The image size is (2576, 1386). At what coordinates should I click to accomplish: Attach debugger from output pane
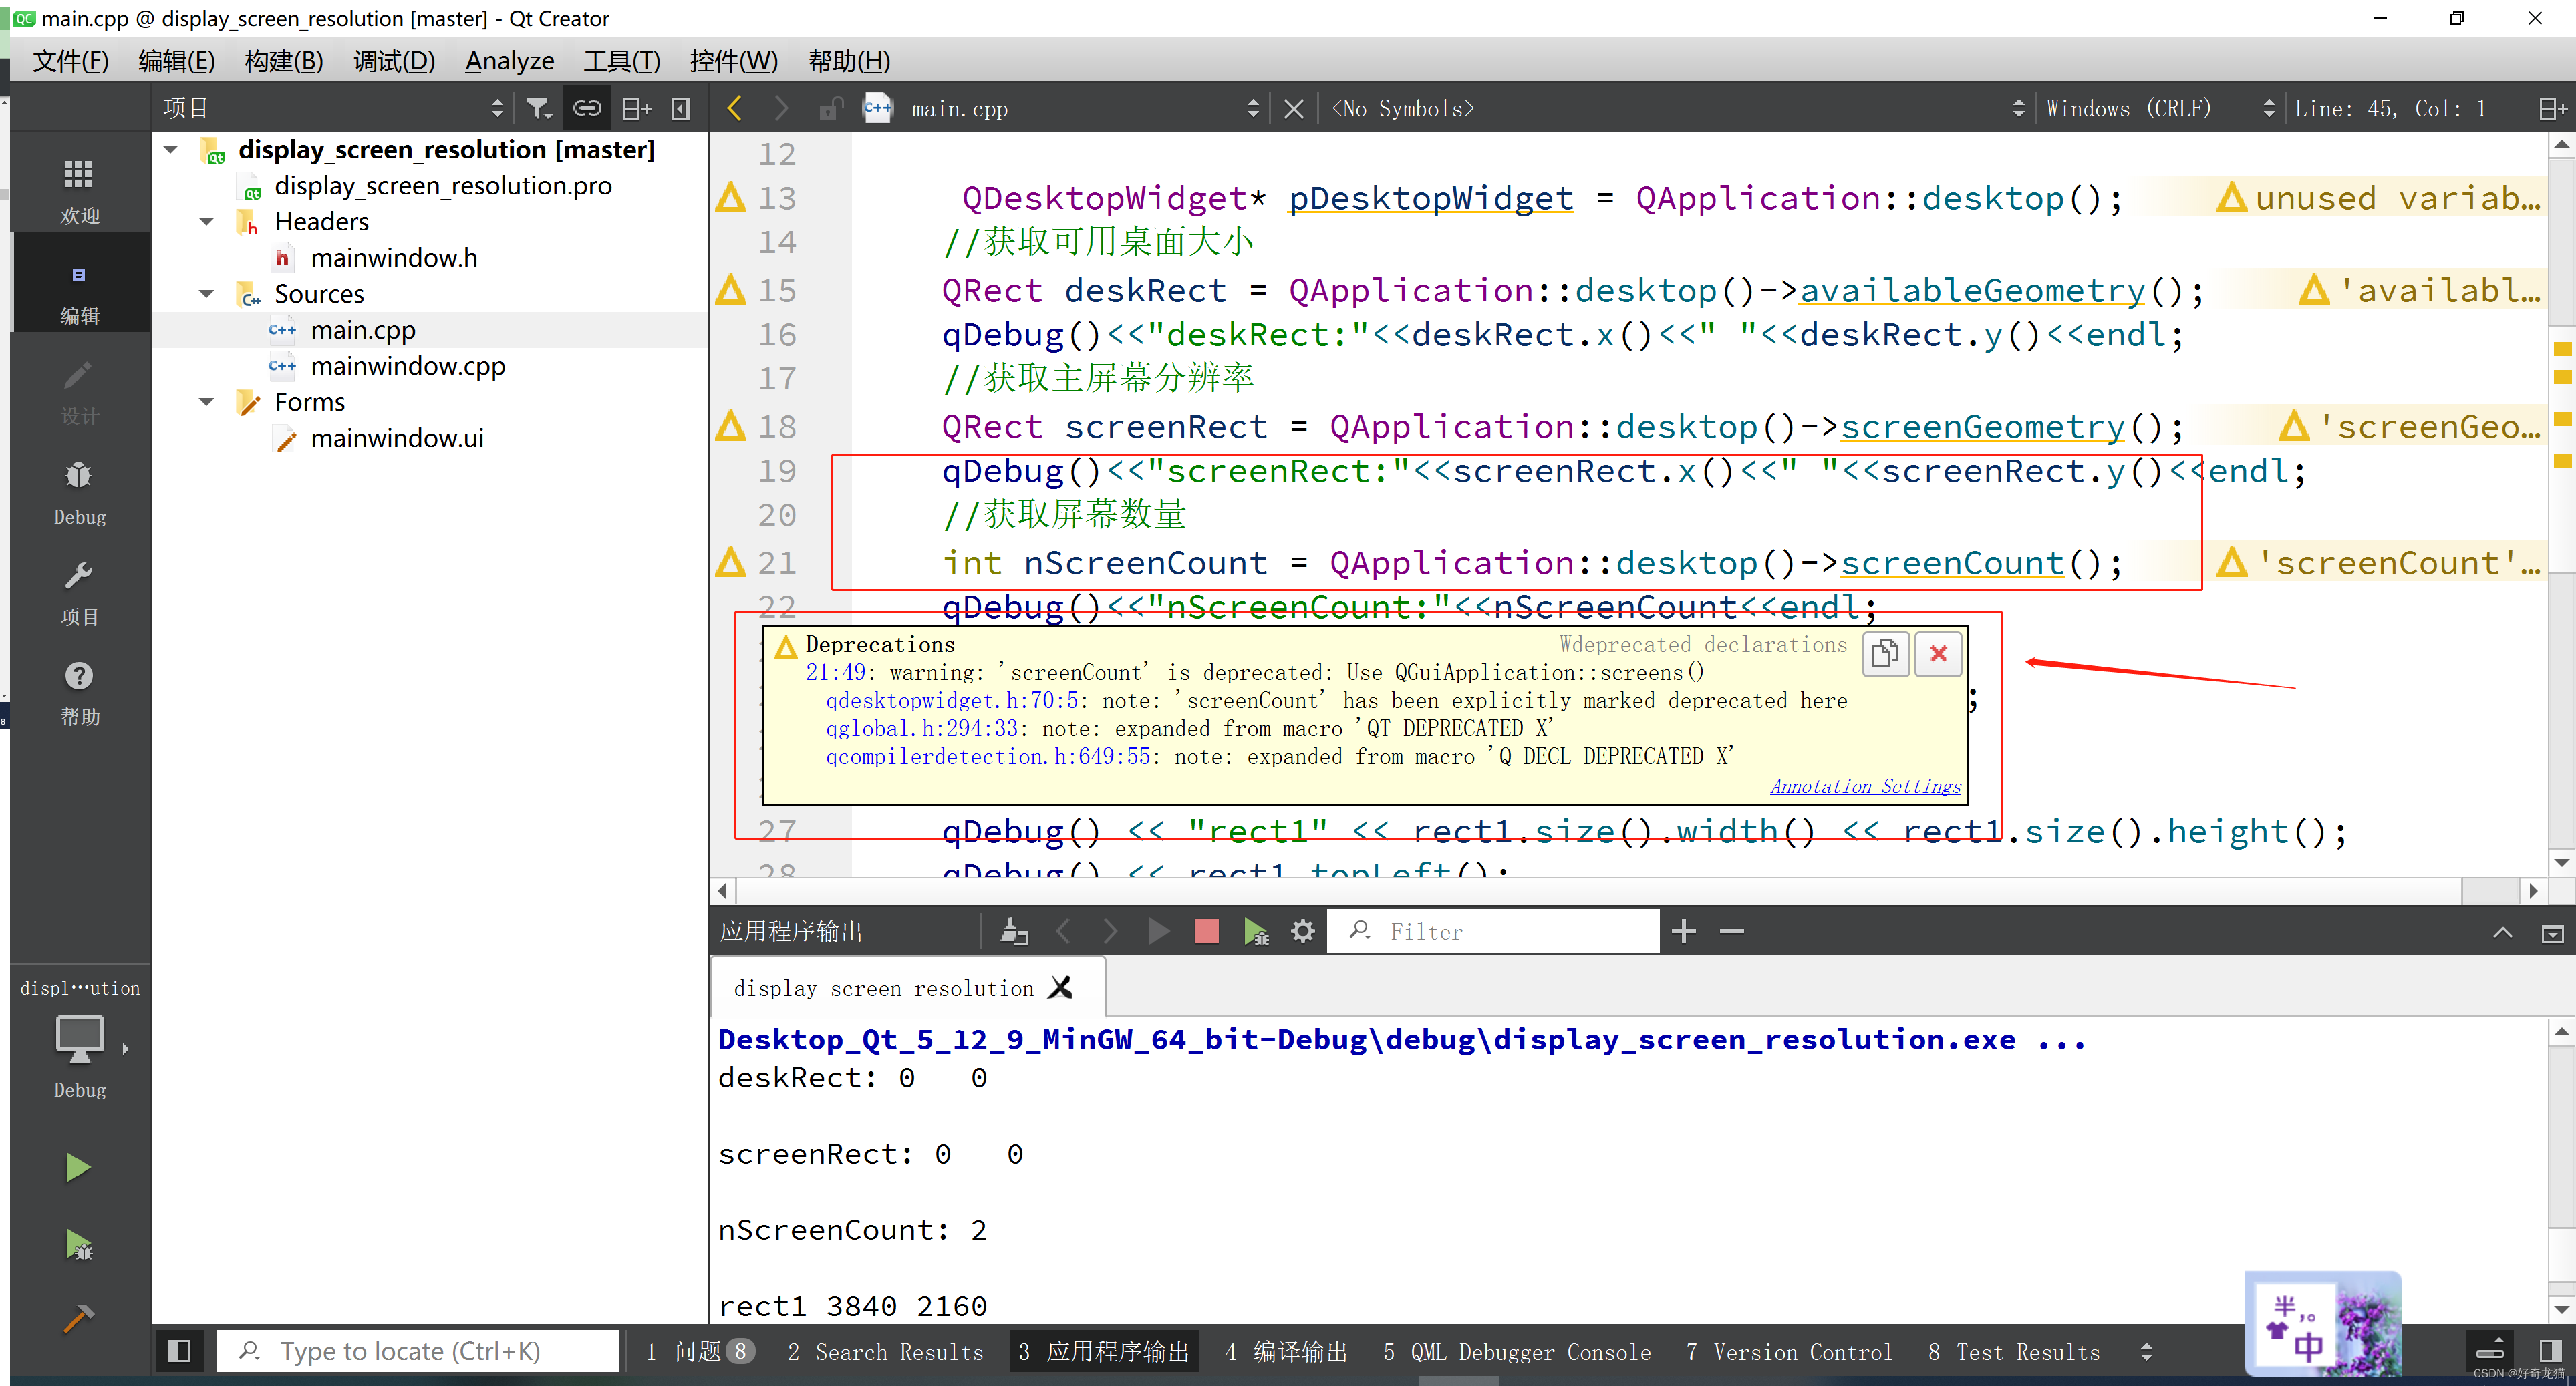pyautogui.click(x=1255, y=931)
